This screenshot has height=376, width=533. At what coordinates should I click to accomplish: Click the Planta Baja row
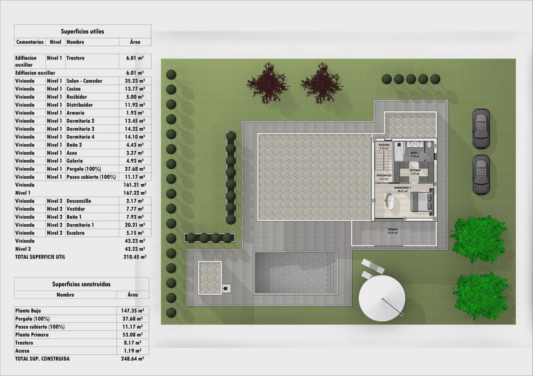tap(81, 311)
